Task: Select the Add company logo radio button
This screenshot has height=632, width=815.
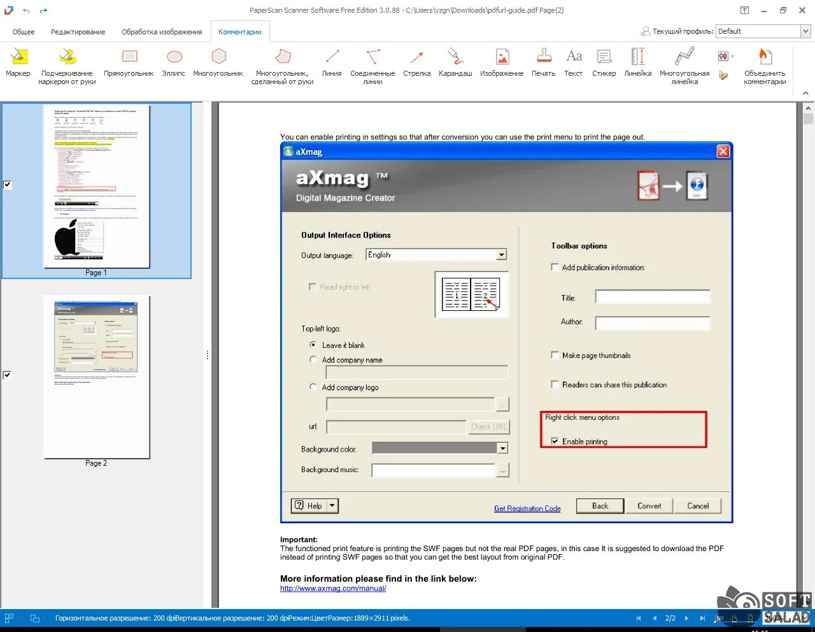Action: 313,387
